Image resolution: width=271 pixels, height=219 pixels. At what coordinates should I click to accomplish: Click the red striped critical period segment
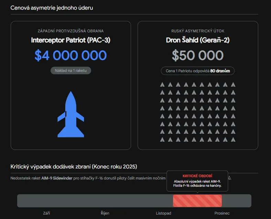[x=197, y=201]
